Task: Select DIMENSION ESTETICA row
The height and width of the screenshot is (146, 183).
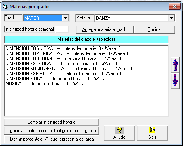Action: click(86, 64)
